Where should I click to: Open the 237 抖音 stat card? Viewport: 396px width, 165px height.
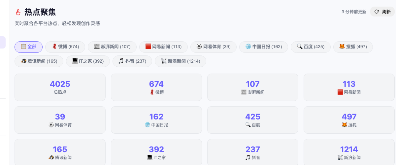click(253, 152)
